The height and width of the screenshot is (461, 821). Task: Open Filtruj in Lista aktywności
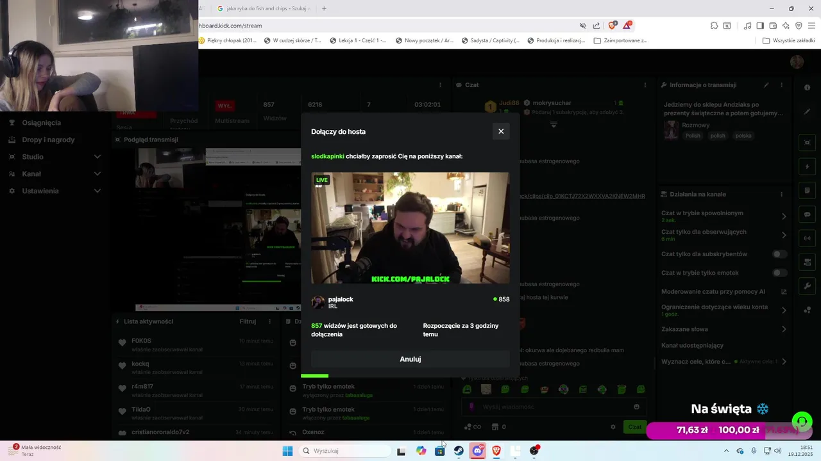point(248,321)
